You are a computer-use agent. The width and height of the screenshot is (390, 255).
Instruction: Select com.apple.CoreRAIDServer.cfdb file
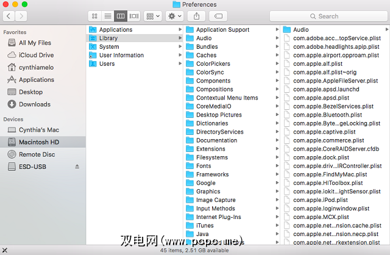[x=336, y=149]
